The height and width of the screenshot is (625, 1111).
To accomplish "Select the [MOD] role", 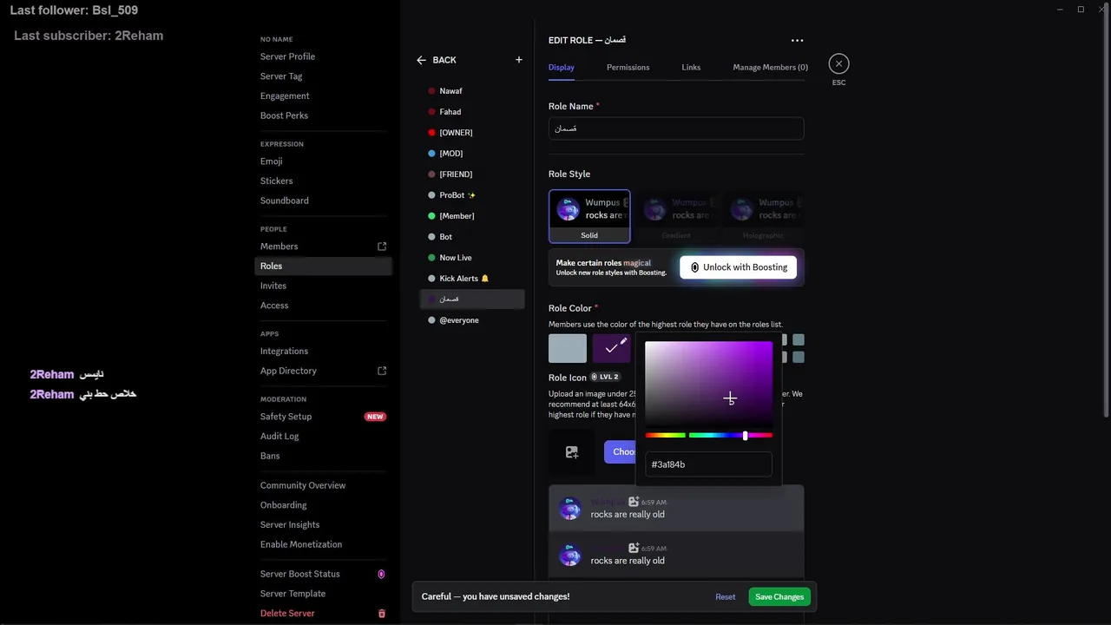I will point(472,154).
